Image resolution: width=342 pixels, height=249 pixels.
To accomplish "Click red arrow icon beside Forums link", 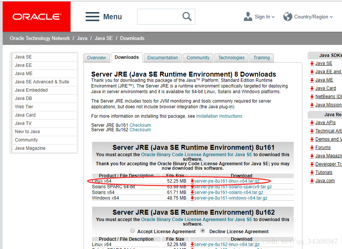I will click(x=312, y=148).
